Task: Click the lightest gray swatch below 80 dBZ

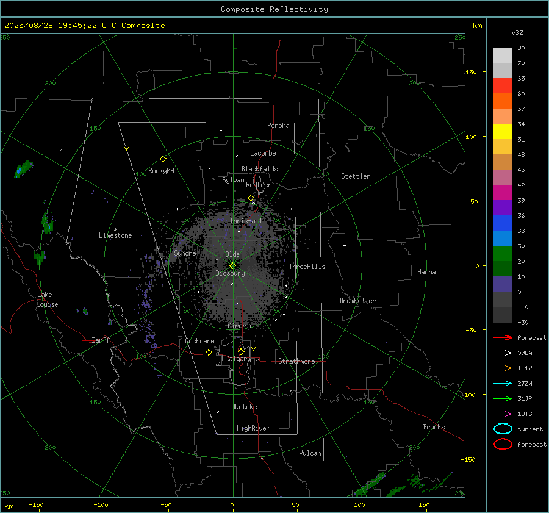Action: click(x=503, y=56)
